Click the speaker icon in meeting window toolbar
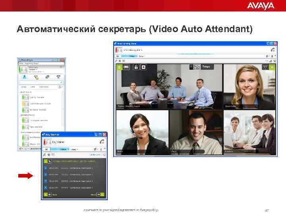 point(120,61)
